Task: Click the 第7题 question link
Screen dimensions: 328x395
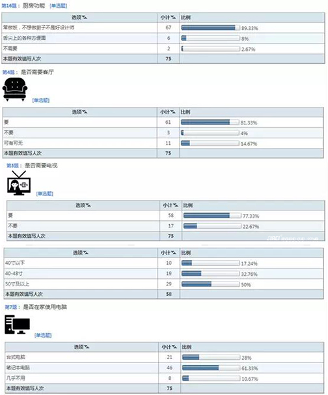Action: tap(11, 307)
